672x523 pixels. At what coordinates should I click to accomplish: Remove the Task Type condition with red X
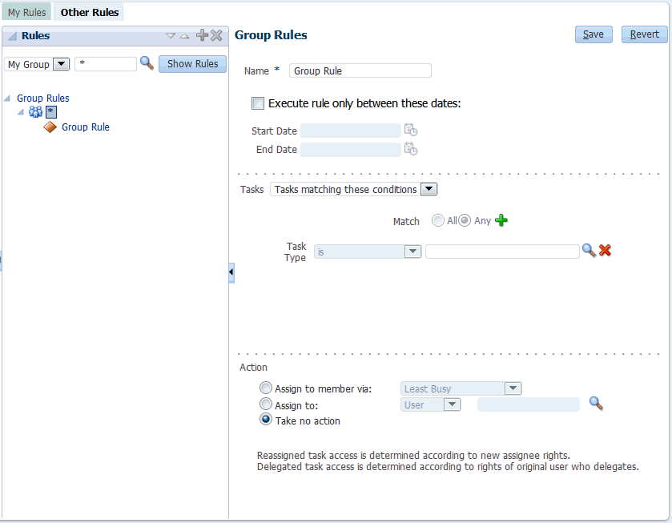click(605, 251)
